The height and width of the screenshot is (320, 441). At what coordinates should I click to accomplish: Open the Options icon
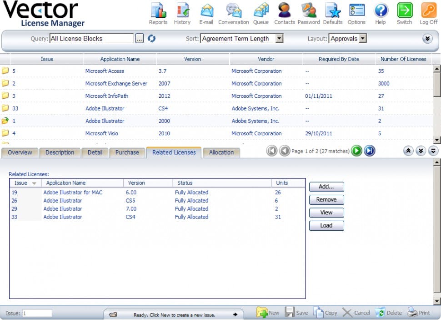356,11
